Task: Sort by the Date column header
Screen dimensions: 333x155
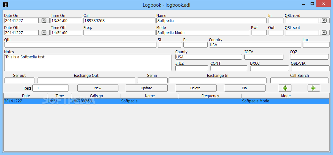Action: pos(26,96)
